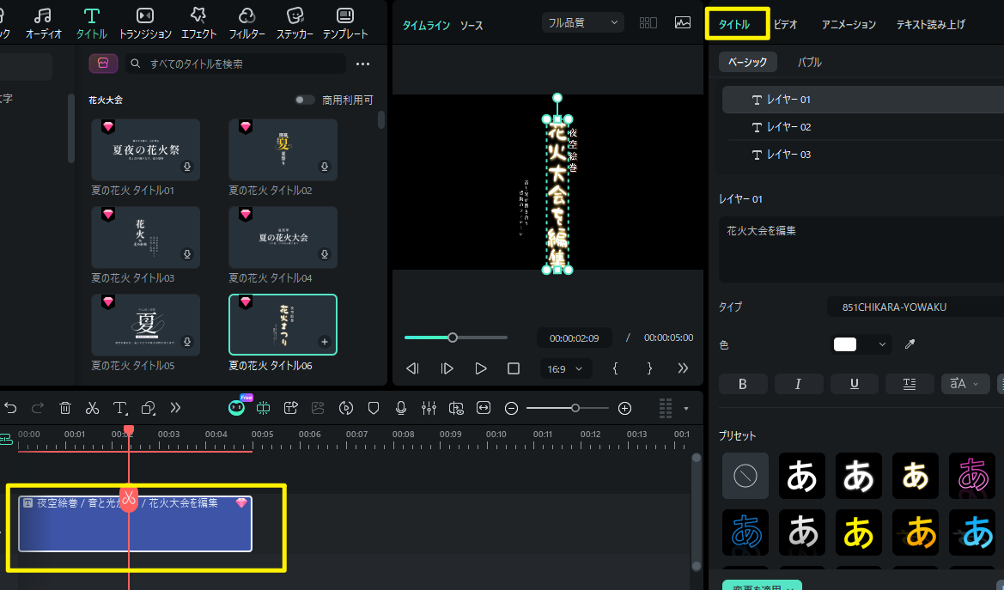The width and height of the screenshot is (1004, 590).
Task: Click the preview layout grid icon
Action: 648,22
